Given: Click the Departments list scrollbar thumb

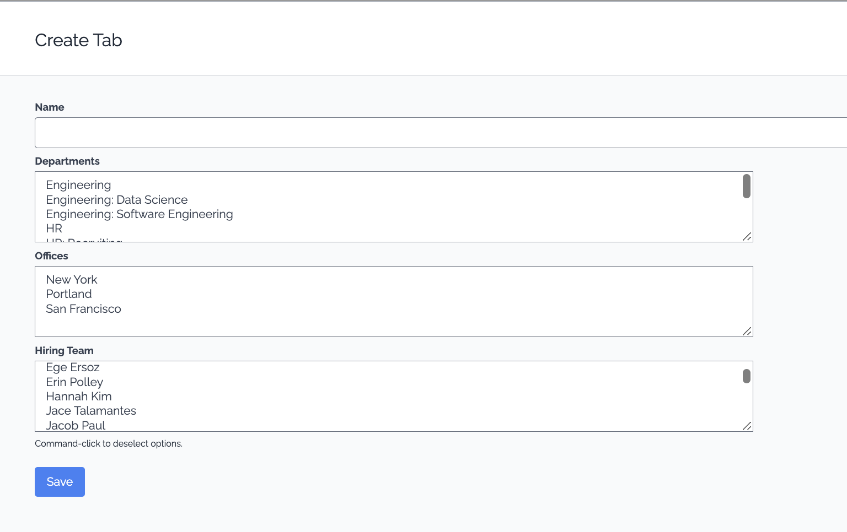Looking at the screenshot, I should coord(746,186).
